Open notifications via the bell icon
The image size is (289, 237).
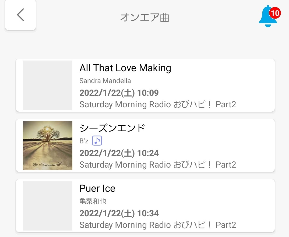click(x=268, y=16)
